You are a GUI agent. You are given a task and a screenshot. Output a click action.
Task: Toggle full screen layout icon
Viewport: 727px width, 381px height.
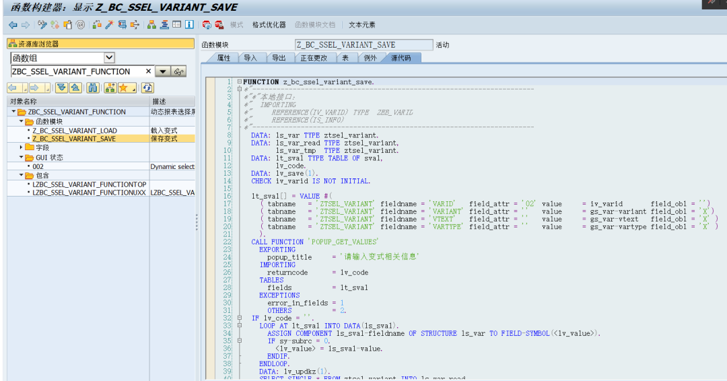click(176, 25)
